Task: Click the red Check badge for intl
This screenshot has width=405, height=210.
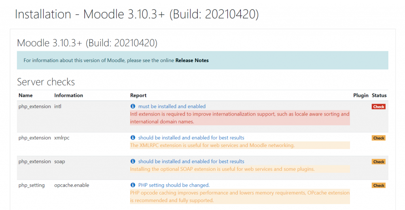Action: (x=379, y=107)
